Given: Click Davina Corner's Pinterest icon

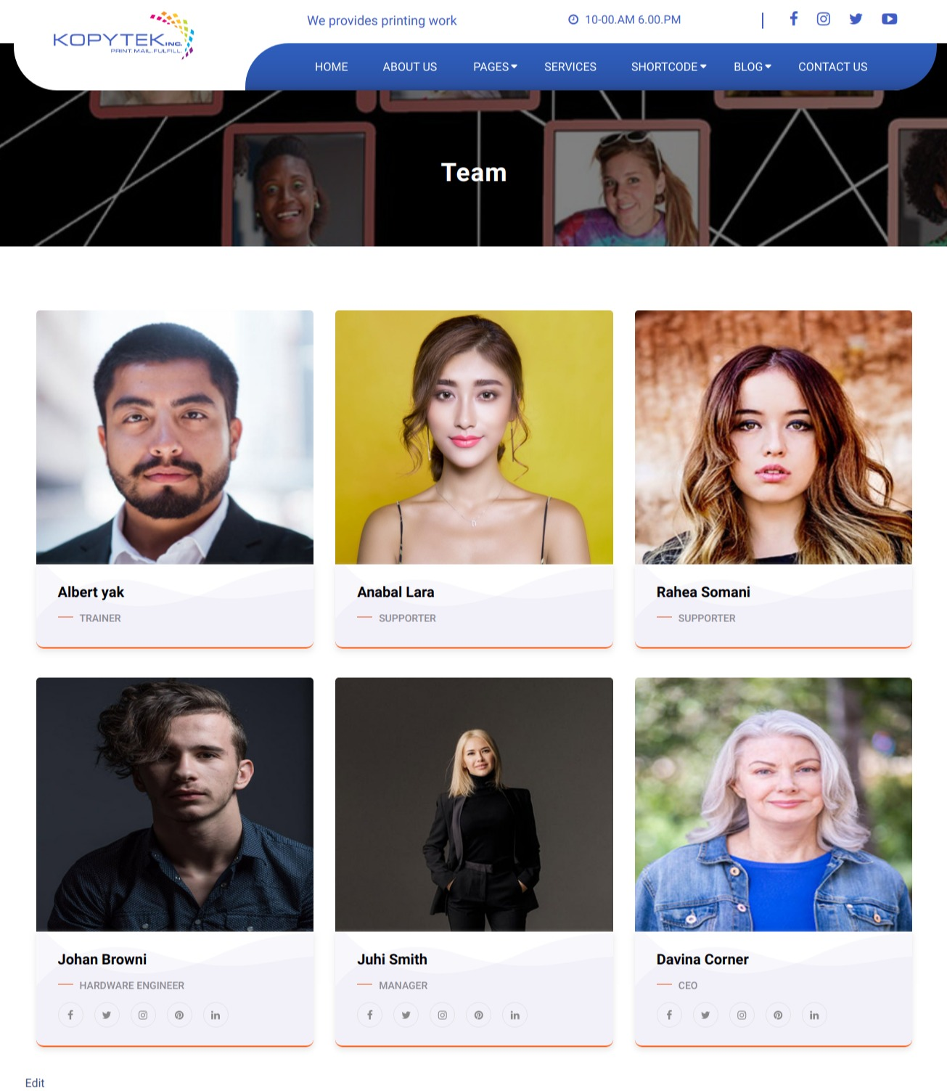Looking at the screenshot, I should coord(778,1015).
